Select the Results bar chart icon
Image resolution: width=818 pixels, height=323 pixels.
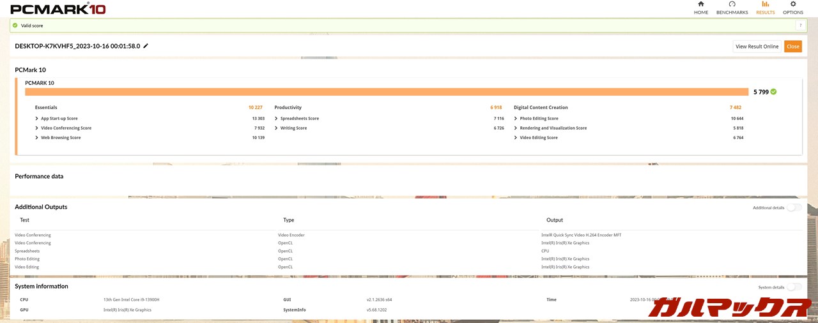765,4
